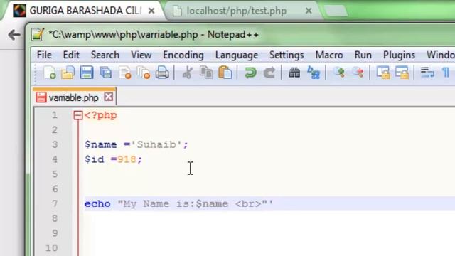The height and width of the screenshot is (256, 455).
Task: Open the Encoding menu
Action: 183,55
